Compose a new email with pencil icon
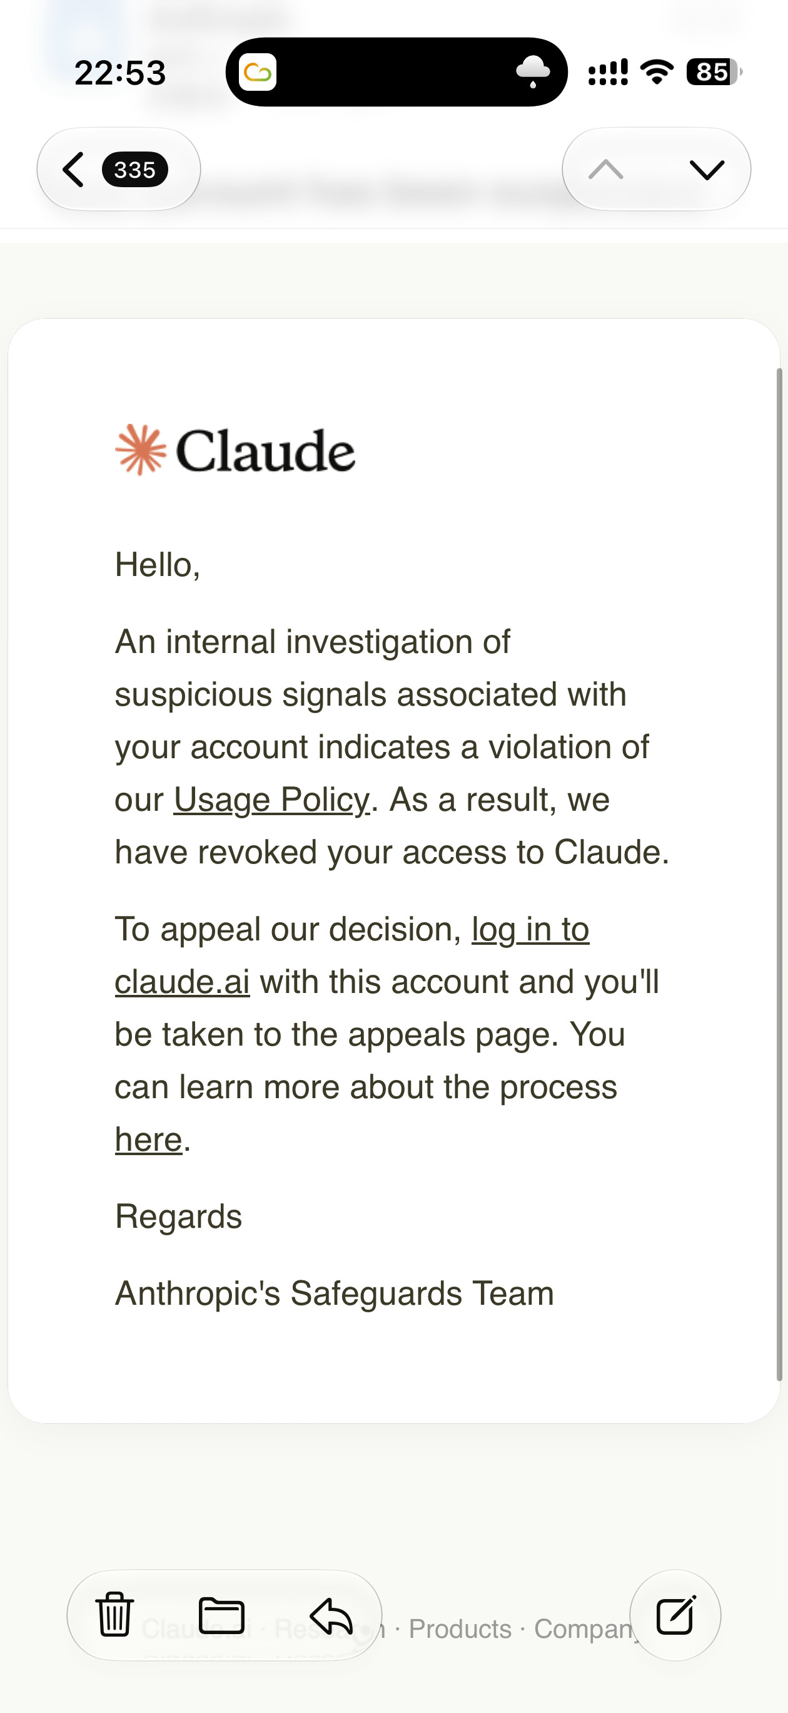 (675, 1615)
